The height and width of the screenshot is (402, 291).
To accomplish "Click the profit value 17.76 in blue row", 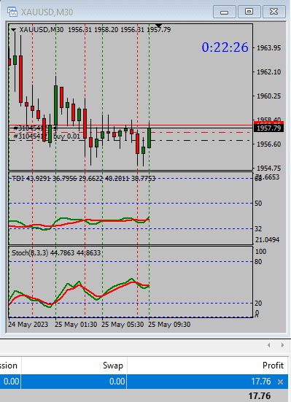I will (x=261, y=382).
